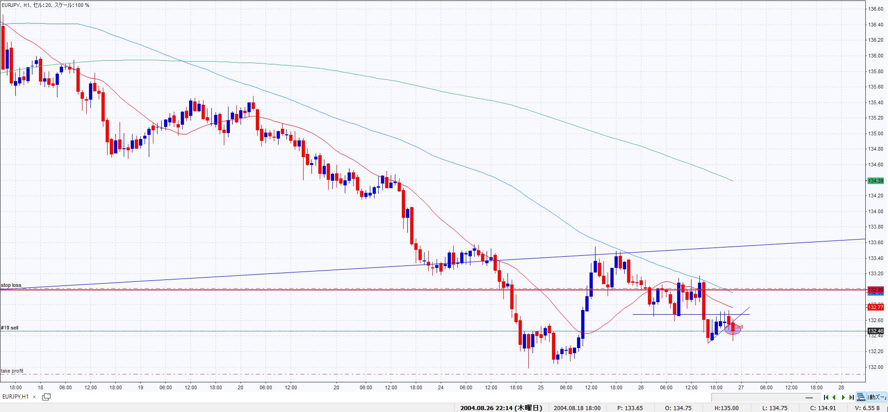The image size is (888, 412).
Task: Click the stacked windows icon beside auto zoom
Action: coord(861,397)
